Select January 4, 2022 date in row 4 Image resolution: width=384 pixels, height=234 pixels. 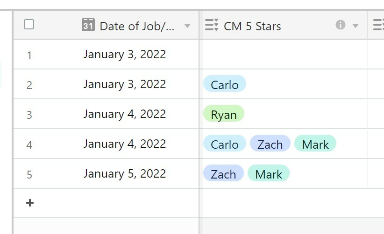pos(125,144)
